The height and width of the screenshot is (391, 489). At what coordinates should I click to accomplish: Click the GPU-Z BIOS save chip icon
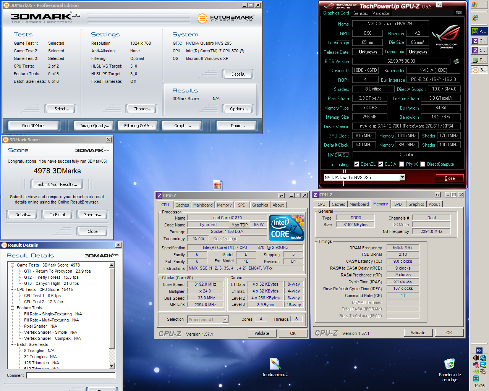(x=456, y=61)
